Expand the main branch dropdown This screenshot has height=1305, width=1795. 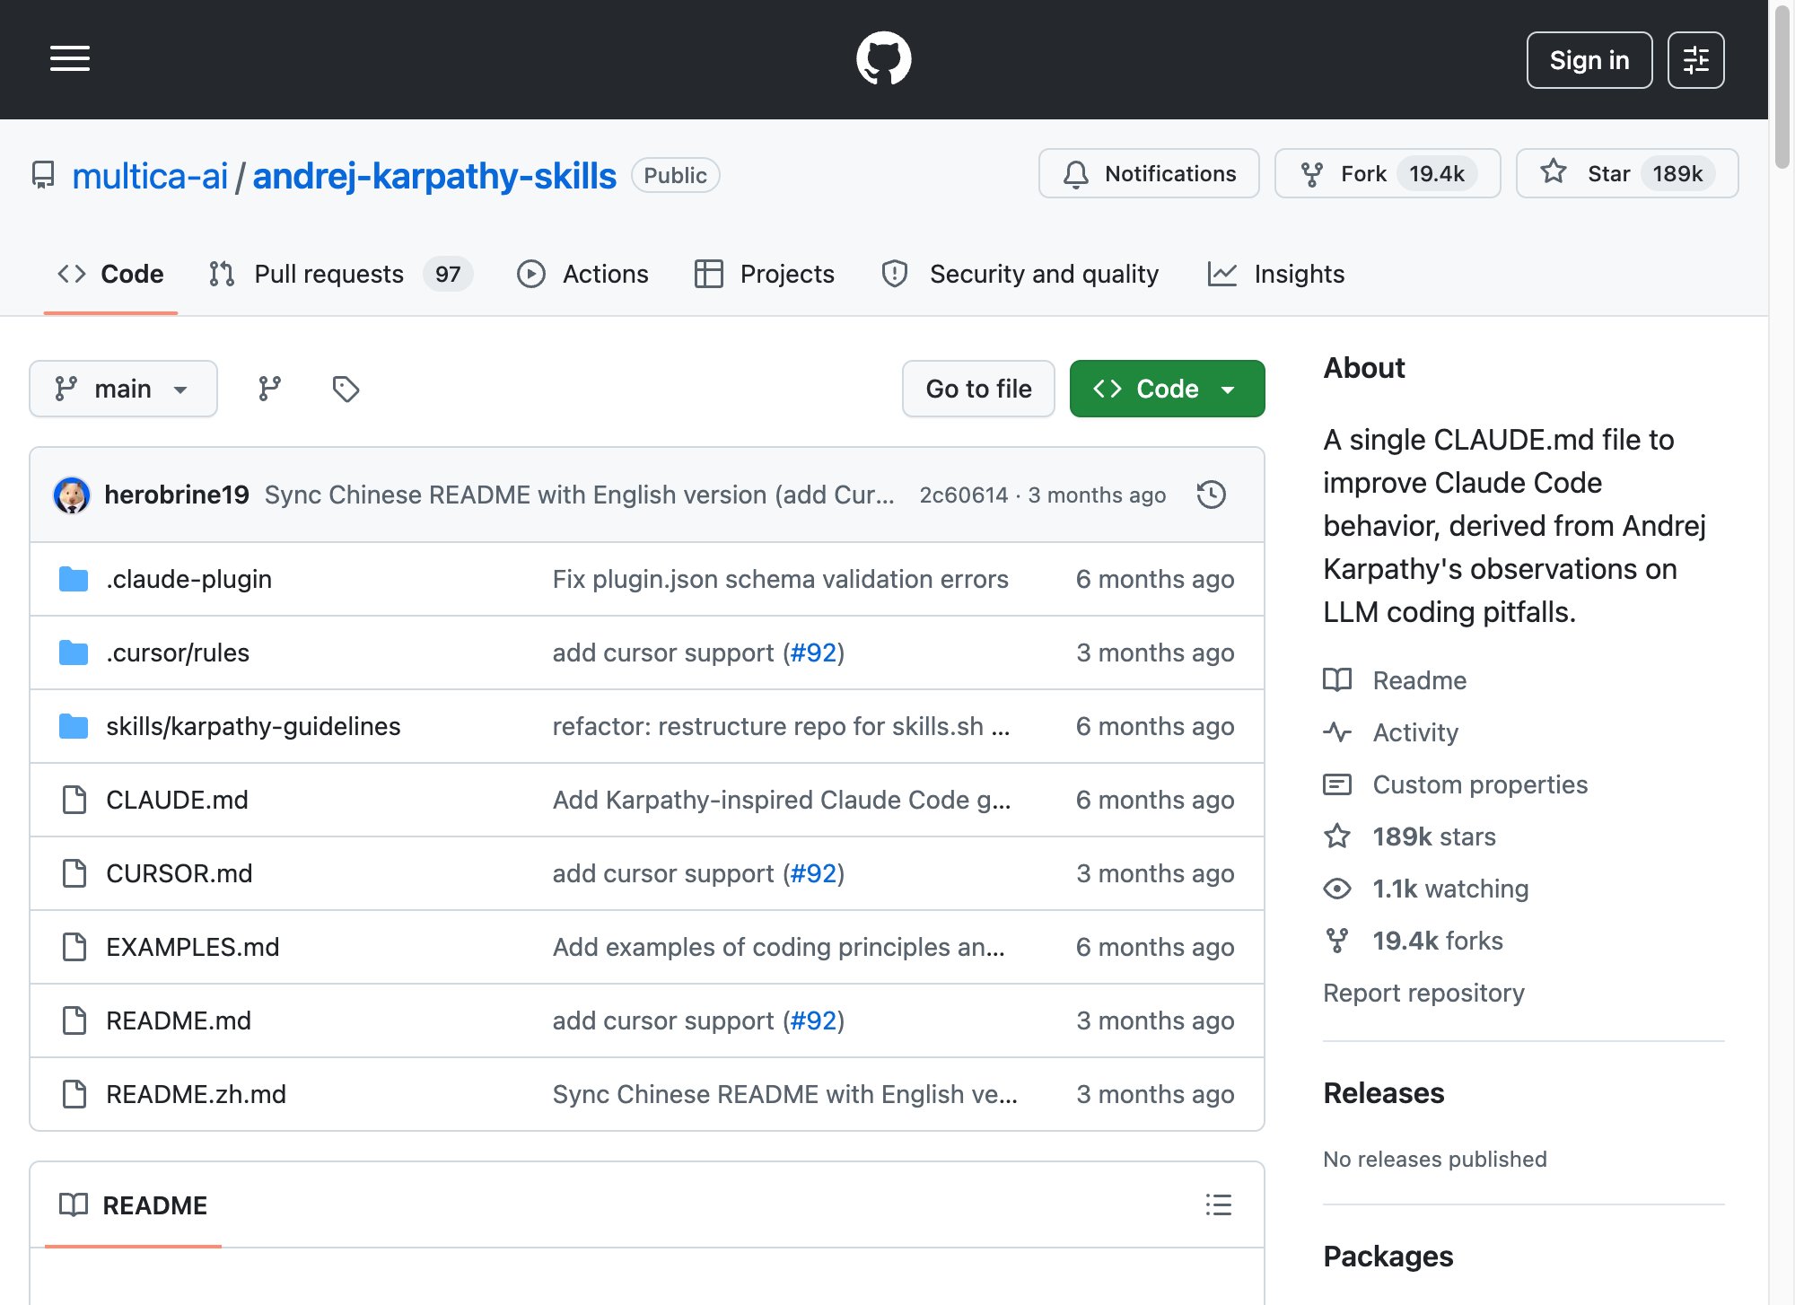tap(123, 389)
